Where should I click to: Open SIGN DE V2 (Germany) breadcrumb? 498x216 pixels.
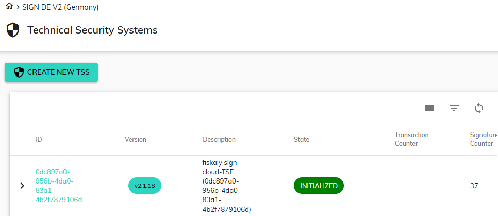(x=60, y=7)
